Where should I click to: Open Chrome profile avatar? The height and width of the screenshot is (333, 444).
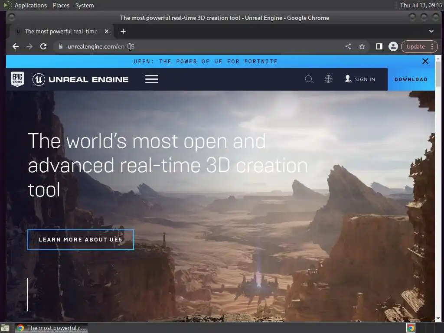[x=393, y=46]
